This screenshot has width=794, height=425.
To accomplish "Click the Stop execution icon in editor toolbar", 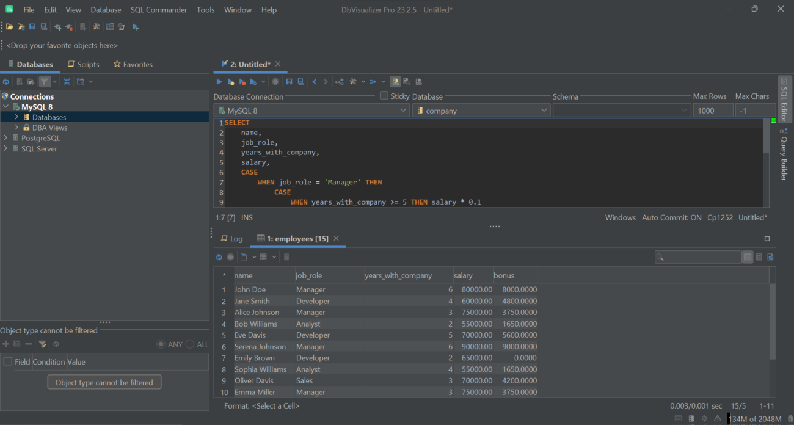I will (275, 81).
